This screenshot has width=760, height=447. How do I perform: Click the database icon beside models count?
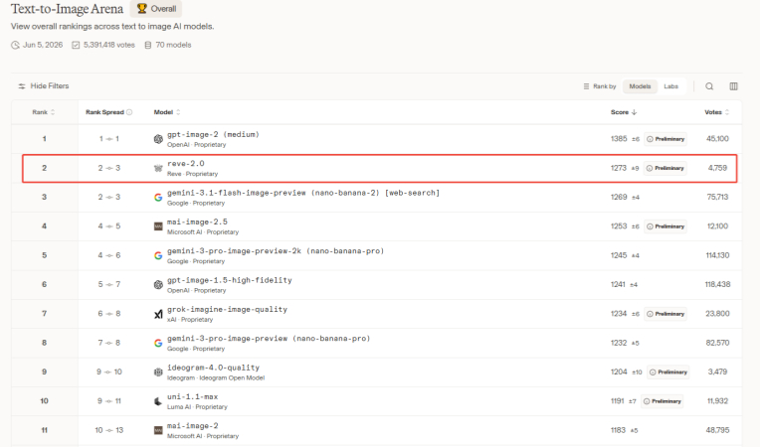pos(148,45)
